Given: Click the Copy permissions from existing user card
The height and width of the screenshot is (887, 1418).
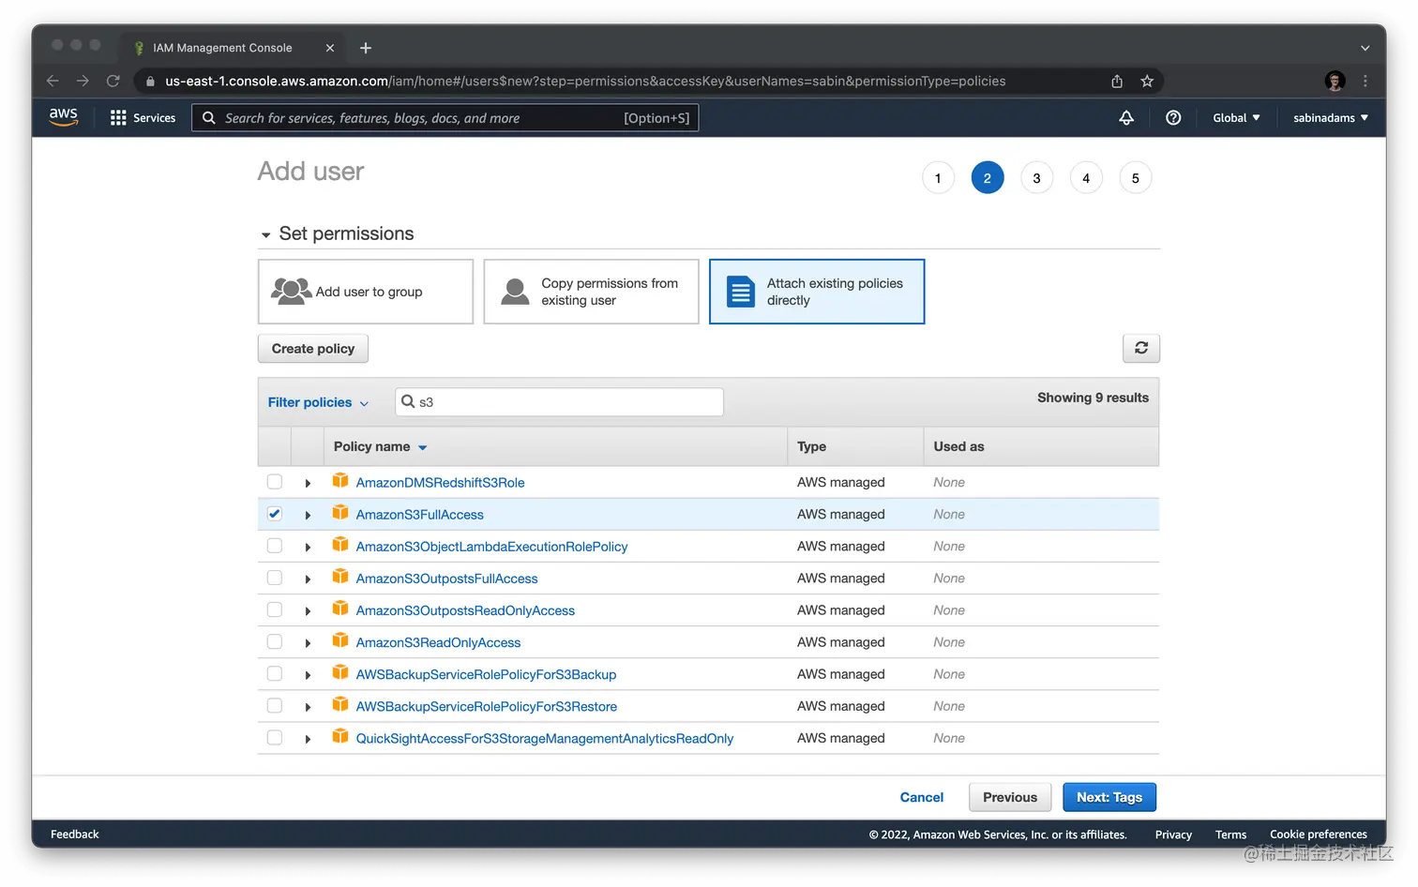Looking at the screenshot, I should (591, 291).
